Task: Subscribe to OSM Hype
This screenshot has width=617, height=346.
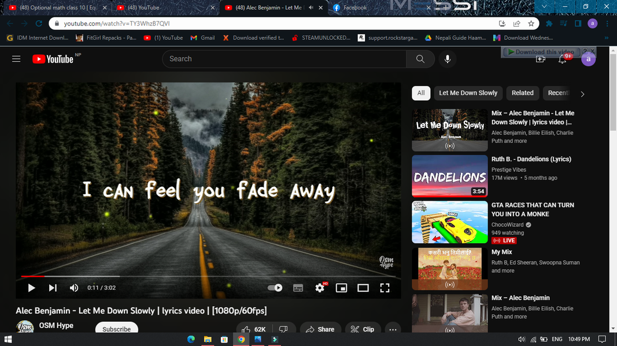Action: pos(116,328)
